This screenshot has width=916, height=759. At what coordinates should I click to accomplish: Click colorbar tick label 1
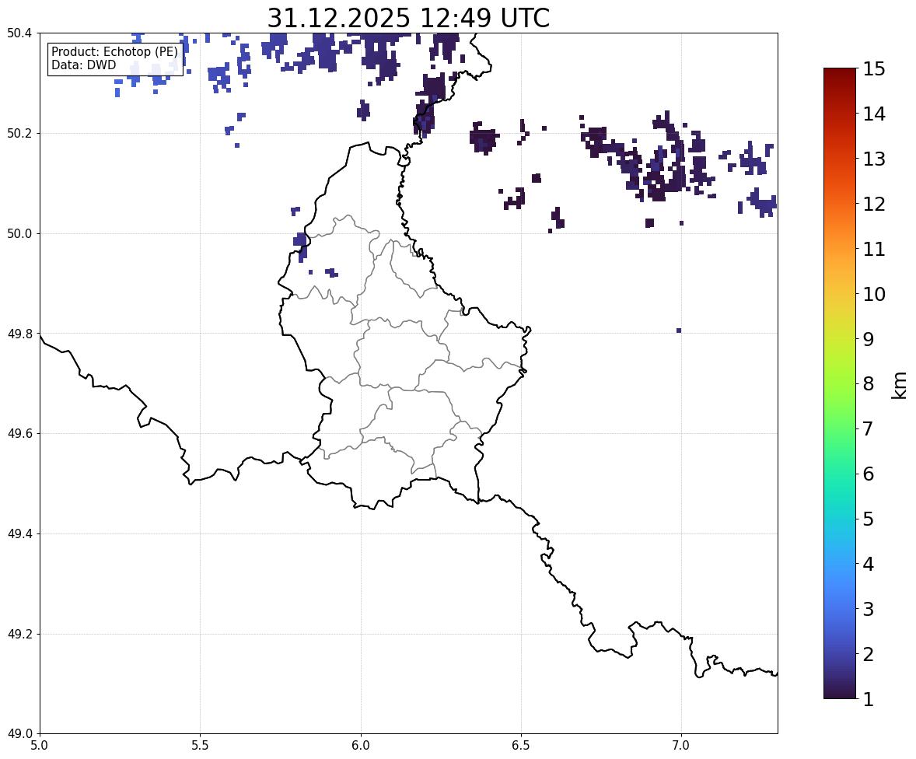tap(869, 699)
